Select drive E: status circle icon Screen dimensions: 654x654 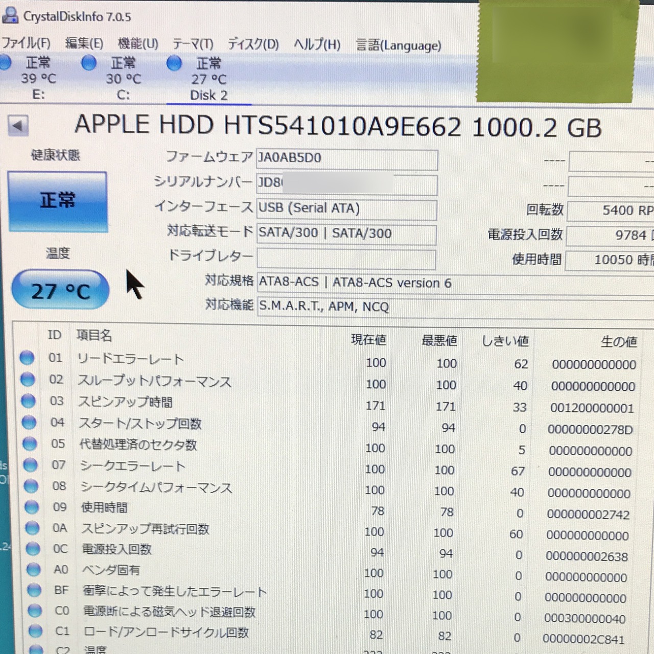(x=5, y=63)
